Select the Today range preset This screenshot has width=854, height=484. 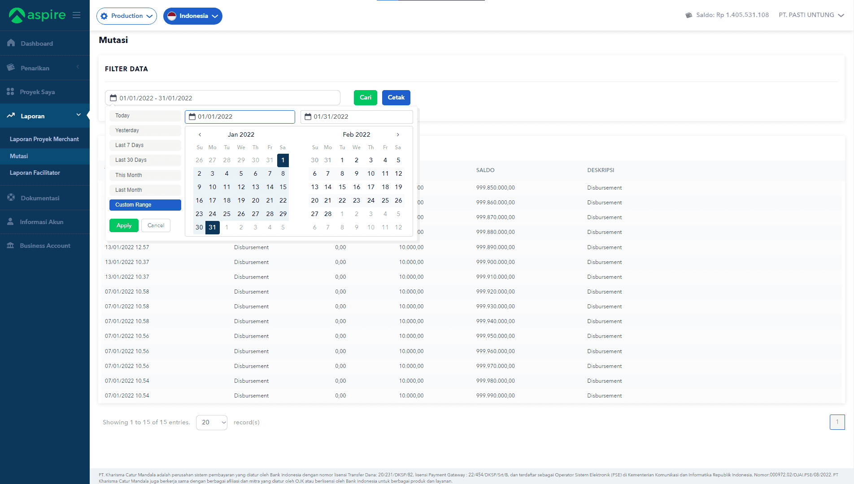pos(145,116)
